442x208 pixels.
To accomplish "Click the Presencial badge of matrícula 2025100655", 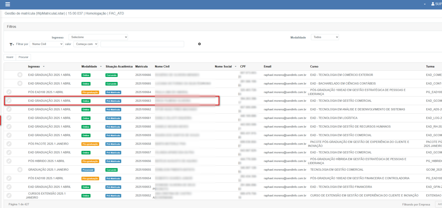I will [88, 170].
